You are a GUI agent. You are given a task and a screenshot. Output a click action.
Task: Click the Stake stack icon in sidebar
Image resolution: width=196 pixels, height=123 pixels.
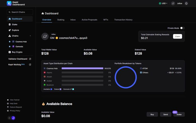click(x=10, y=24)
